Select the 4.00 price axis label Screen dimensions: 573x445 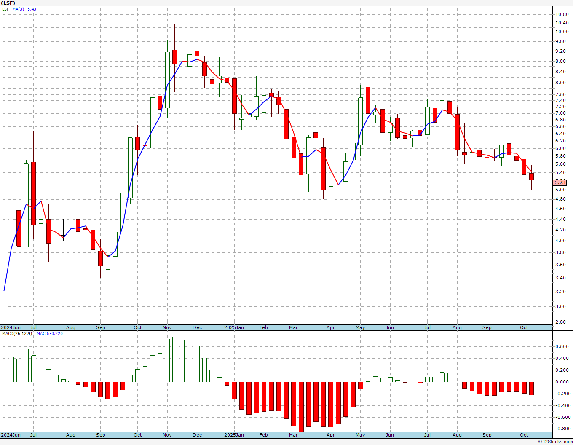pos(560,241)
